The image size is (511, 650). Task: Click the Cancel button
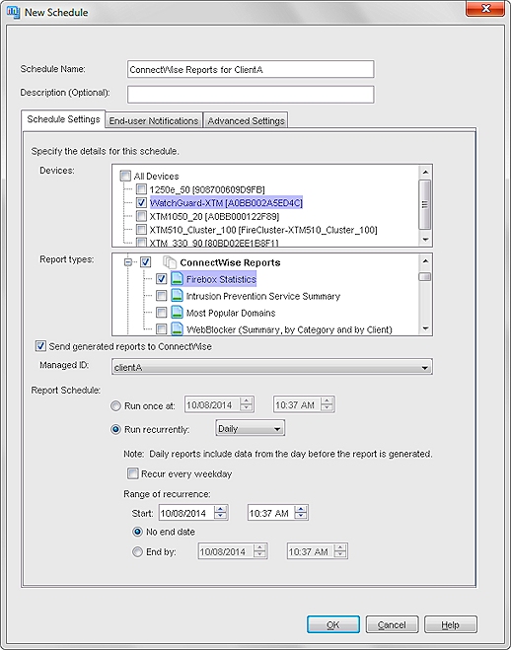(x=392, y=624)
